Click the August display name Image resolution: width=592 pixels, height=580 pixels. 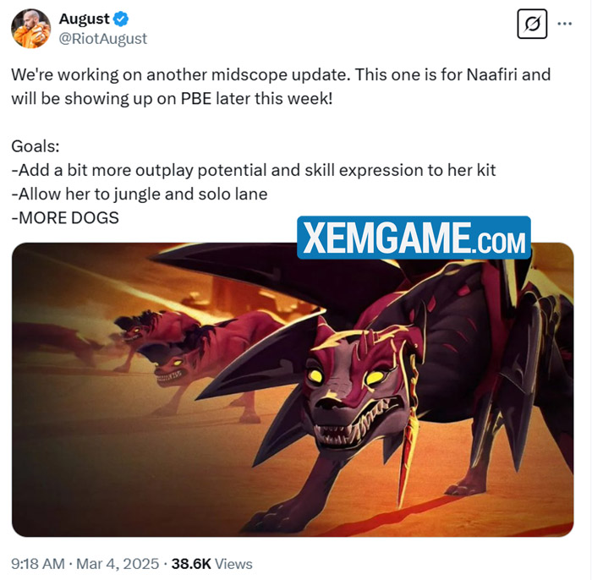click(x=85, y=19)
